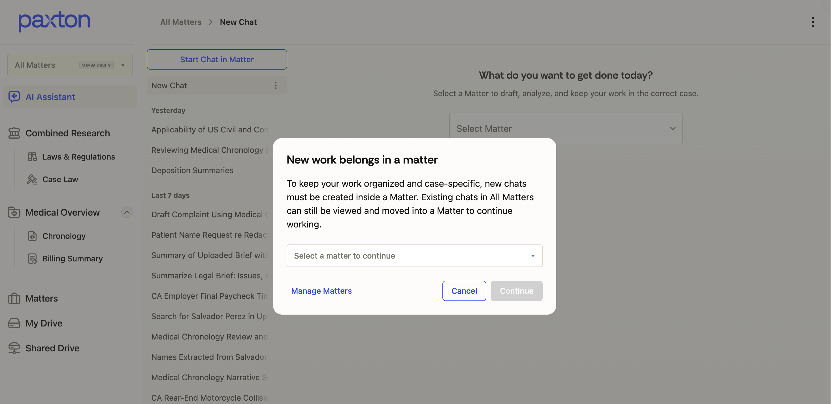Expand the Select Matter combo box

(566, 128)
